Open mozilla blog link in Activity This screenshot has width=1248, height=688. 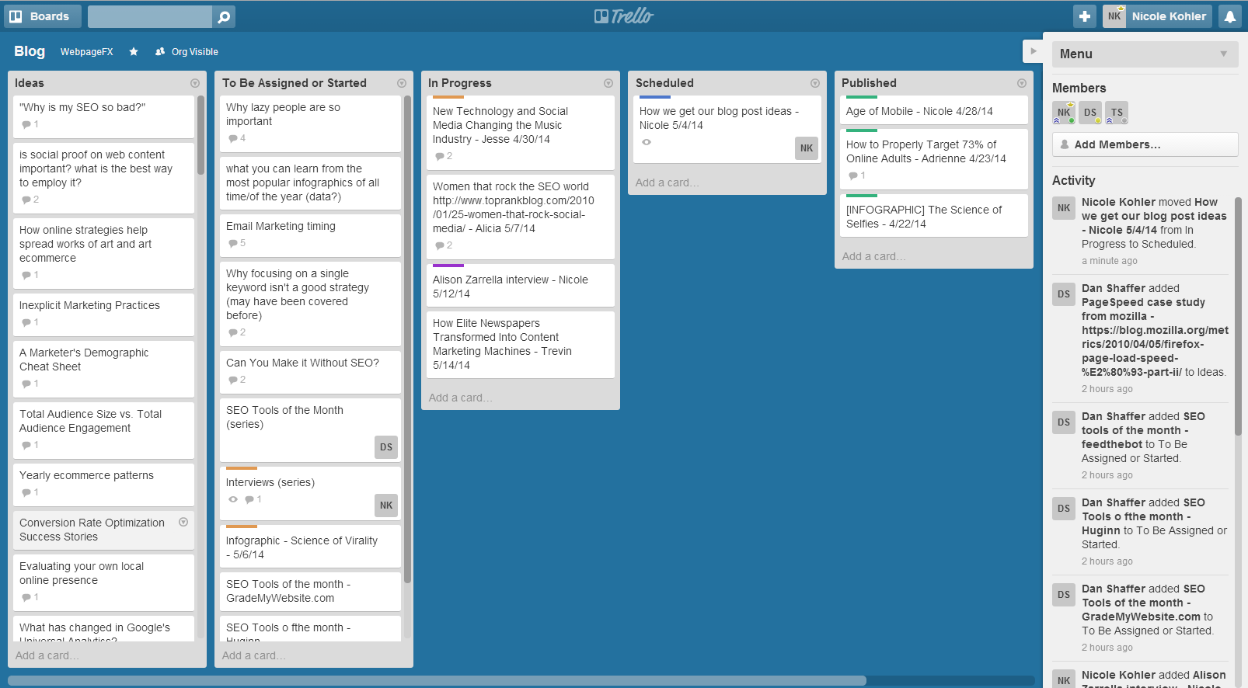[1155, 351]
